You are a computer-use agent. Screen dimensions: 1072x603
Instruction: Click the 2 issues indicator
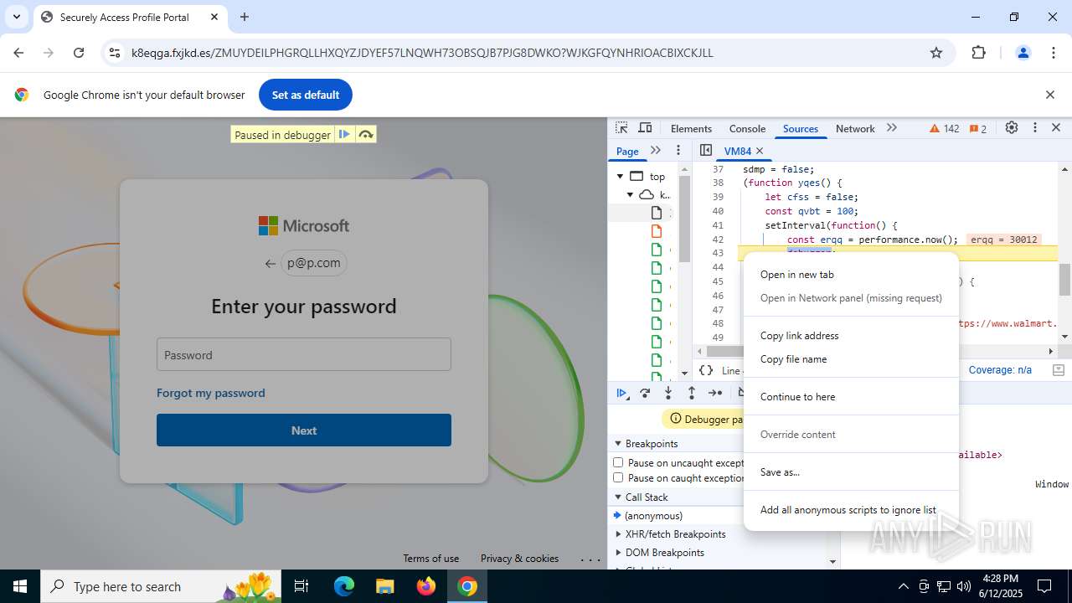pos(977,129)
